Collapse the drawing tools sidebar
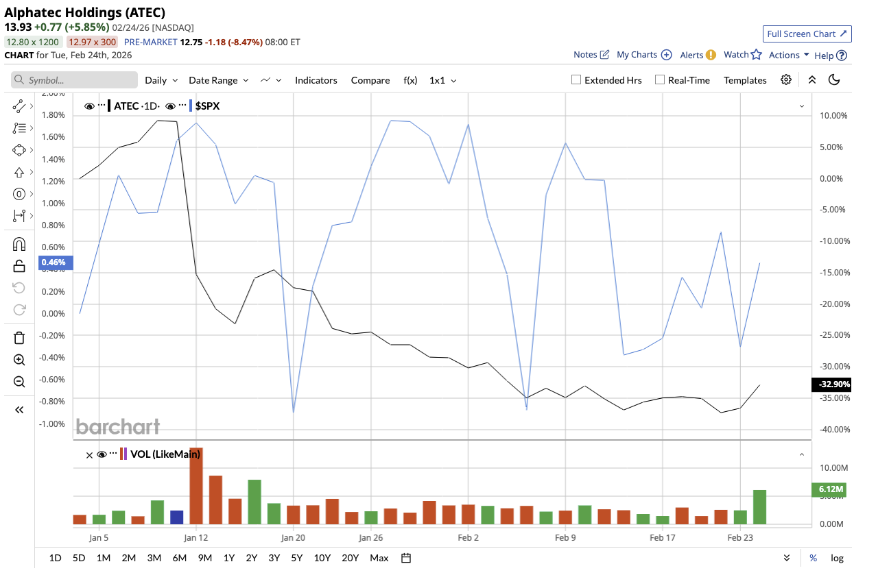The height and width of the screenshot is (588, 889). (x=19, y=410)
